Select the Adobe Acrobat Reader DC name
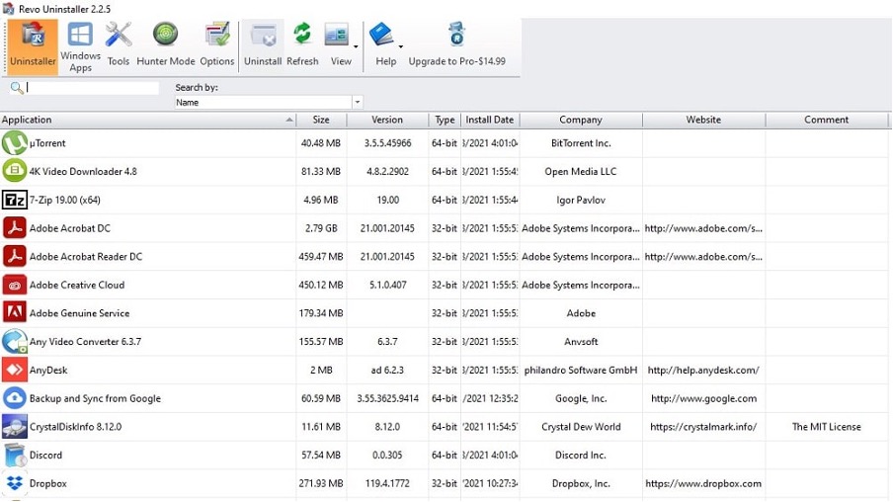893x502 pixels. tap(86, 256)
